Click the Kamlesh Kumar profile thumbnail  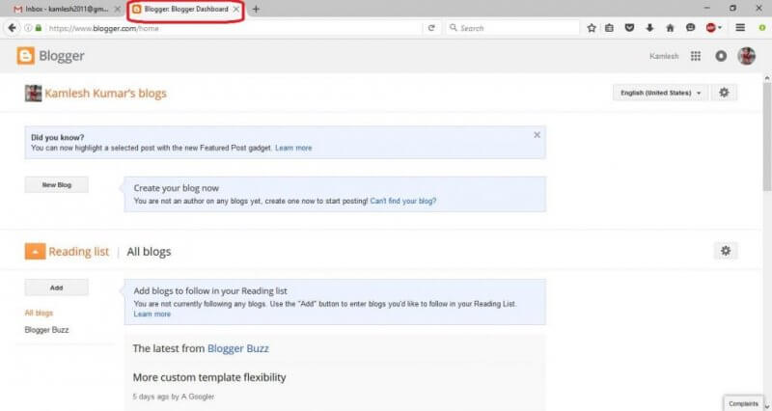(33, 93)
